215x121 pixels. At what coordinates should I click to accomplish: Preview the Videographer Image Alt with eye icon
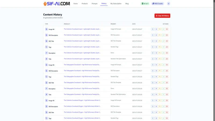pyautogui.click(x=156, y=65)
